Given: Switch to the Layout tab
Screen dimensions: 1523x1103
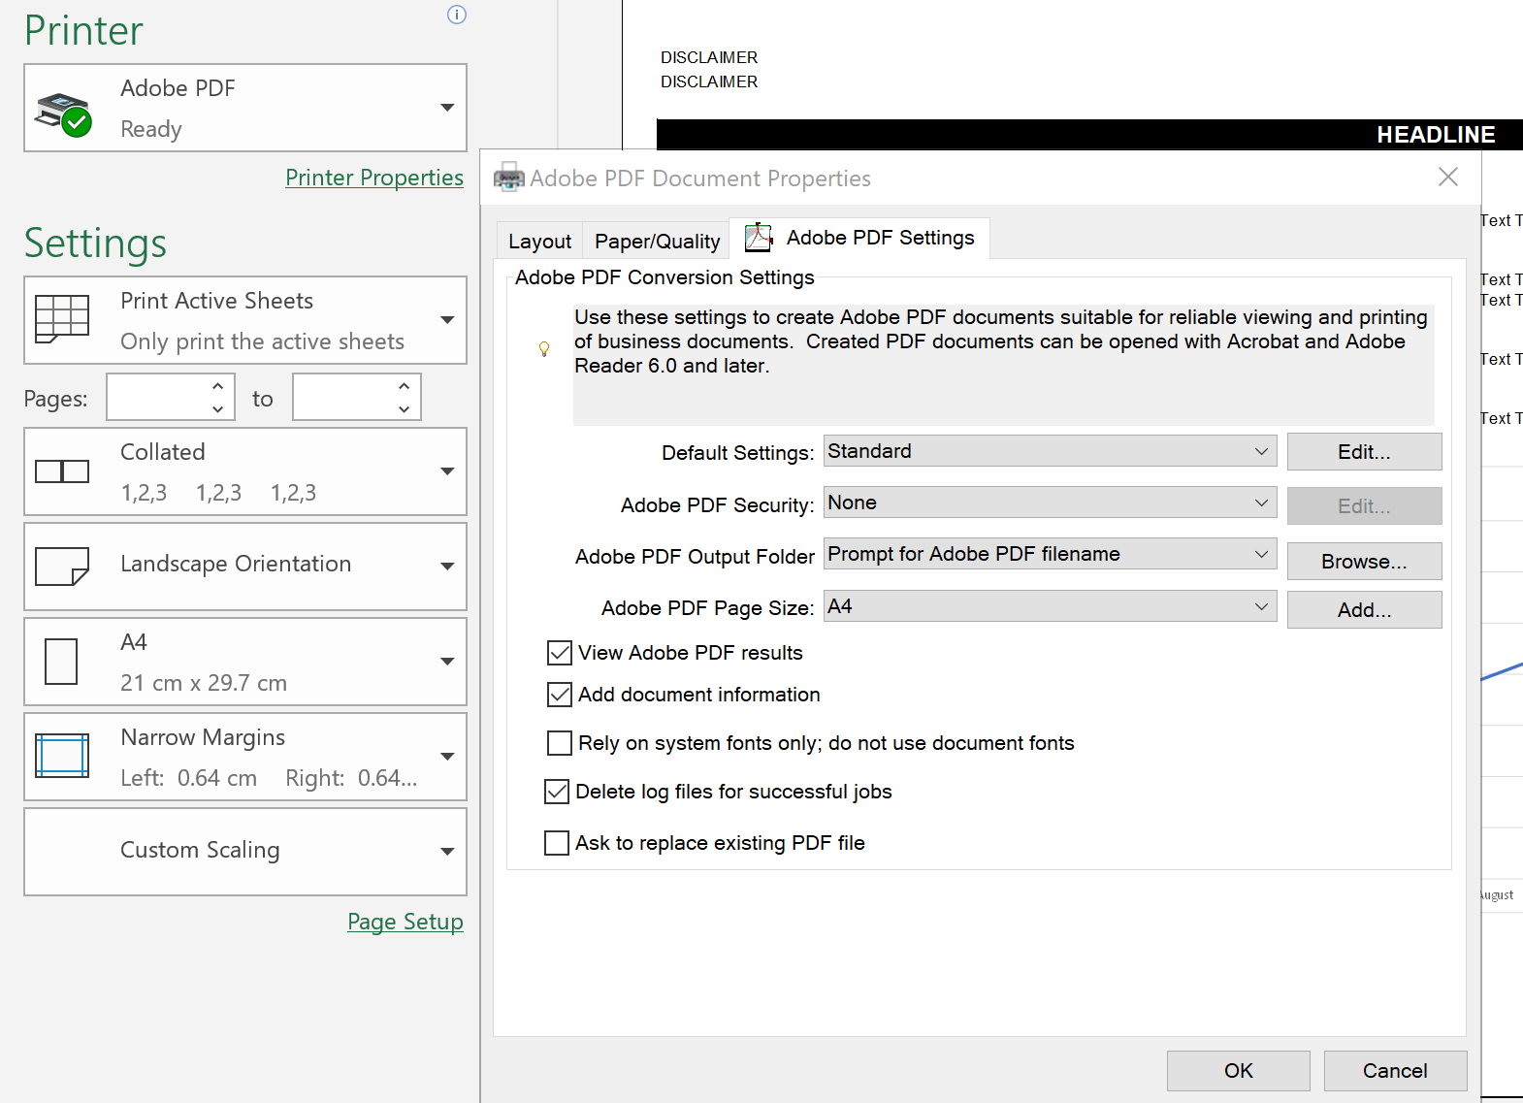Looking at the screenshot, I should pos(539,242).
